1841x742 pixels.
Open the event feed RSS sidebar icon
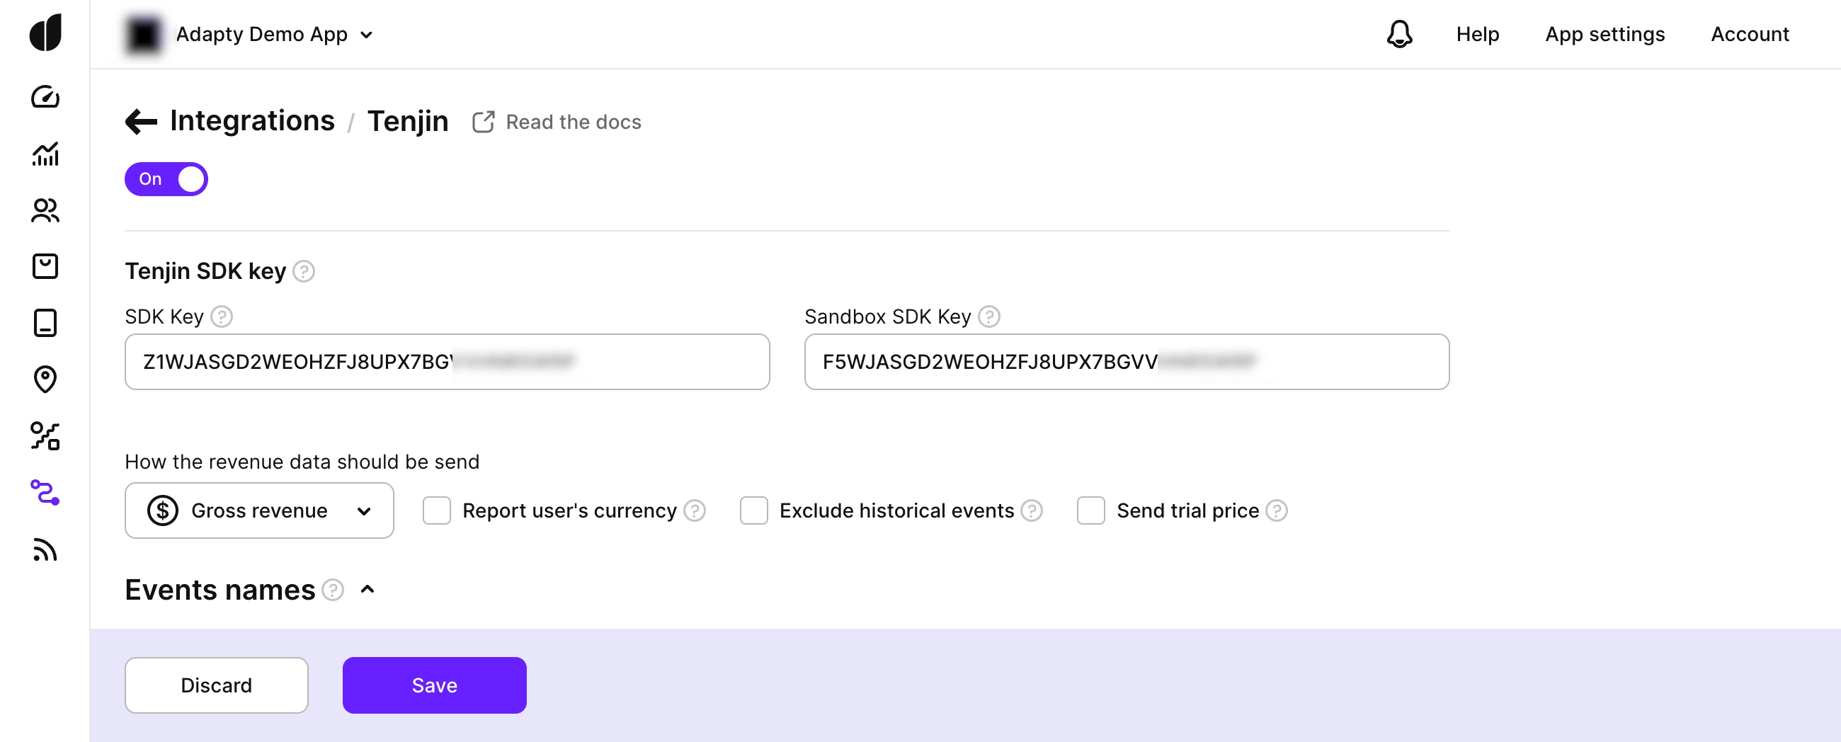(x=45, y=549)
